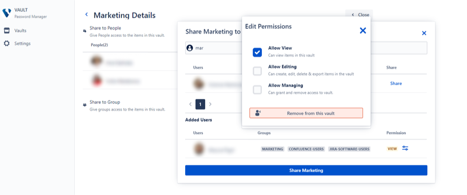Click the MARKETING group tag
The height and width of the screenshot is (195, 467).
273,149
